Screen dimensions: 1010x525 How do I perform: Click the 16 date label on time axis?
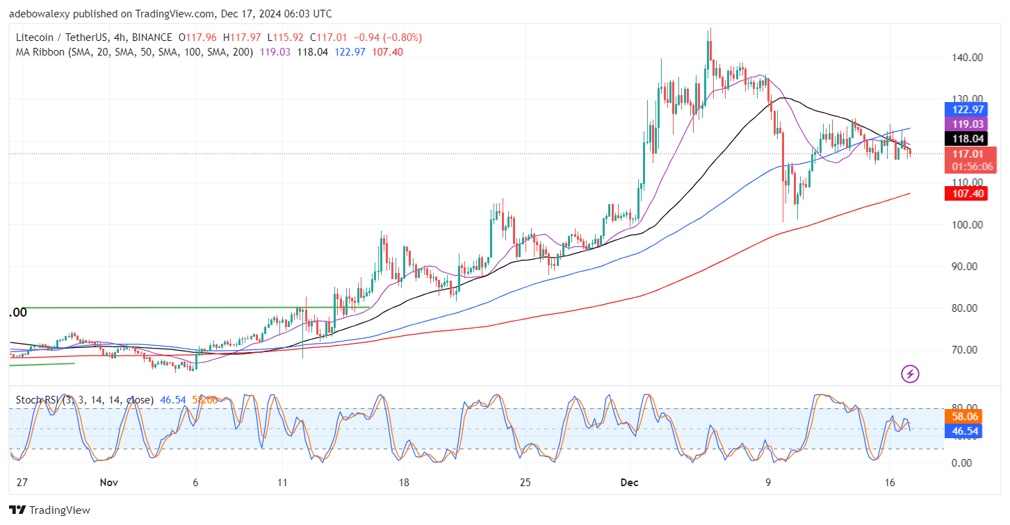pos(890,483)
